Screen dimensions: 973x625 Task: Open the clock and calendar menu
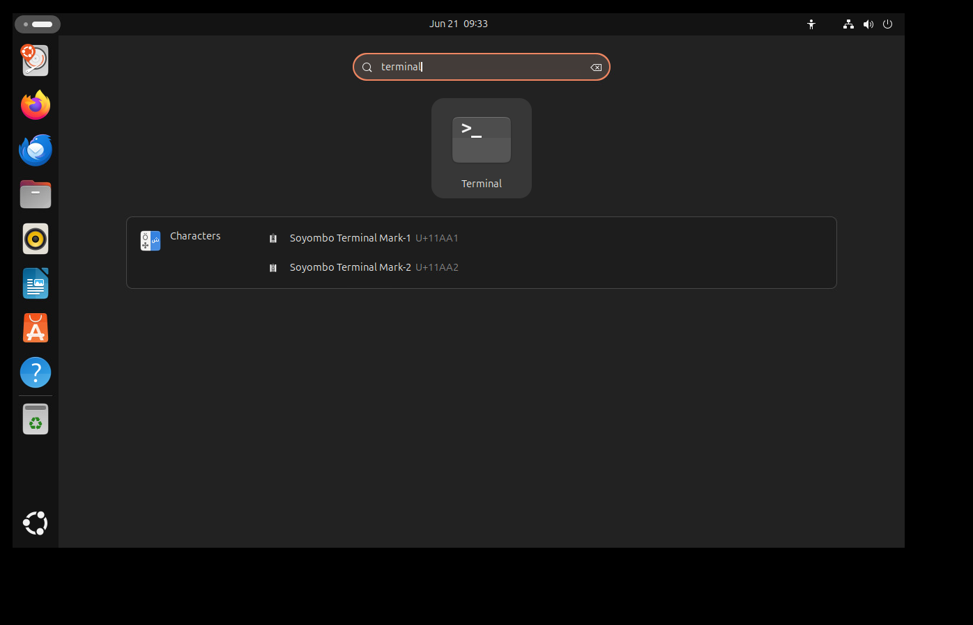tap(459, 23)
